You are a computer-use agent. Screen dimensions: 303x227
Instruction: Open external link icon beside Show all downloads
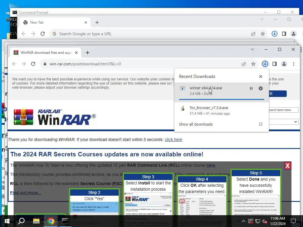click(x=260, y=124)
